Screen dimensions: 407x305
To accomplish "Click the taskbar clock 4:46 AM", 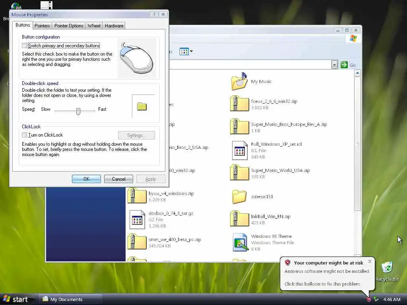I will [391, 299].
